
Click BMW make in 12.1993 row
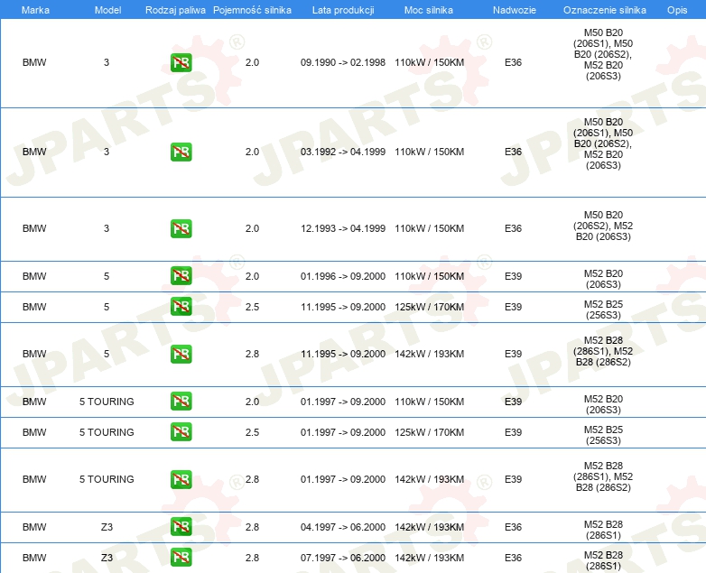coord(34,228)
